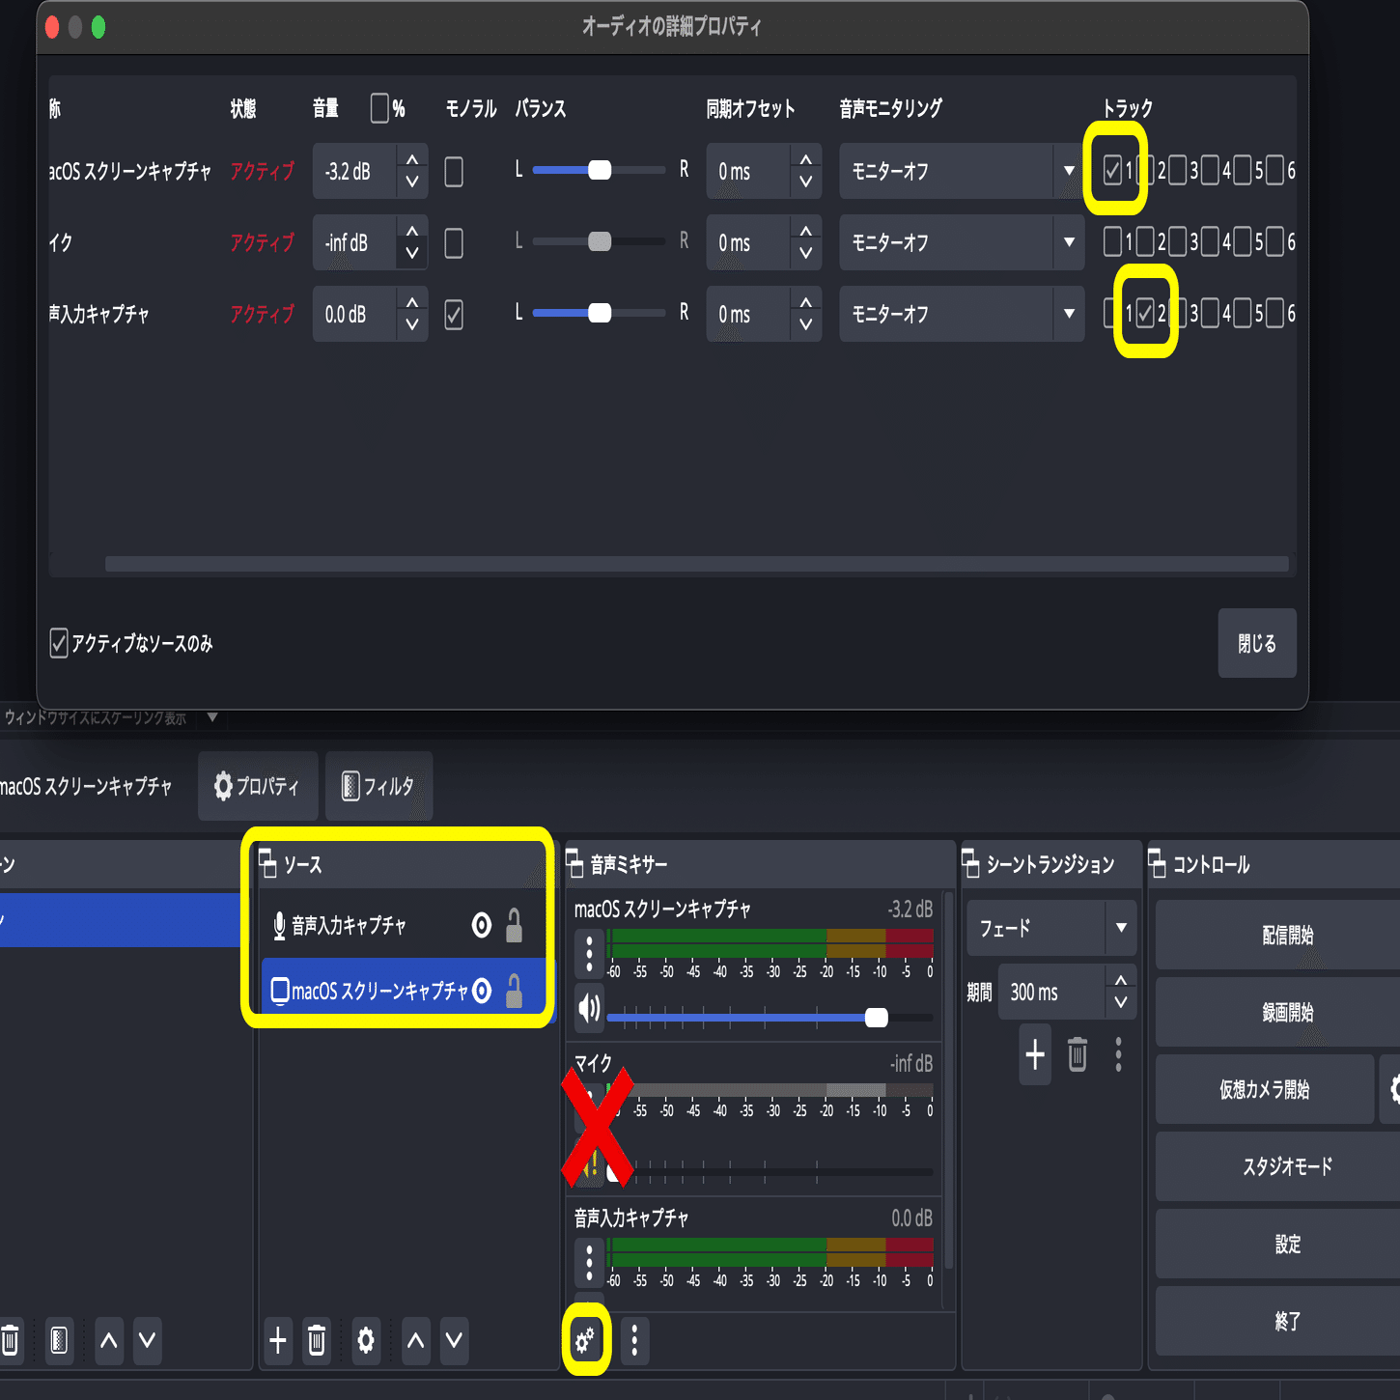Enable スタジオモード
The height and width of the screenshot is (1400, 1400).
1287,1166
